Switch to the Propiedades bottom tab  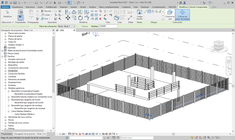[7, 134]
